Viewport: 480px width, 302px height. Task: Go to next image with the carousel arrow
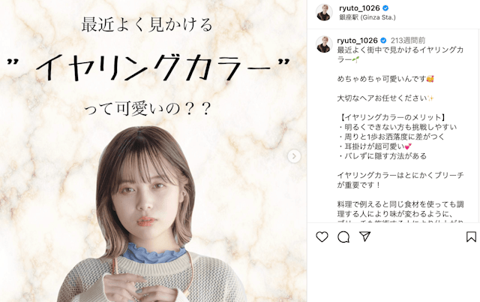(x=294, y=156)
